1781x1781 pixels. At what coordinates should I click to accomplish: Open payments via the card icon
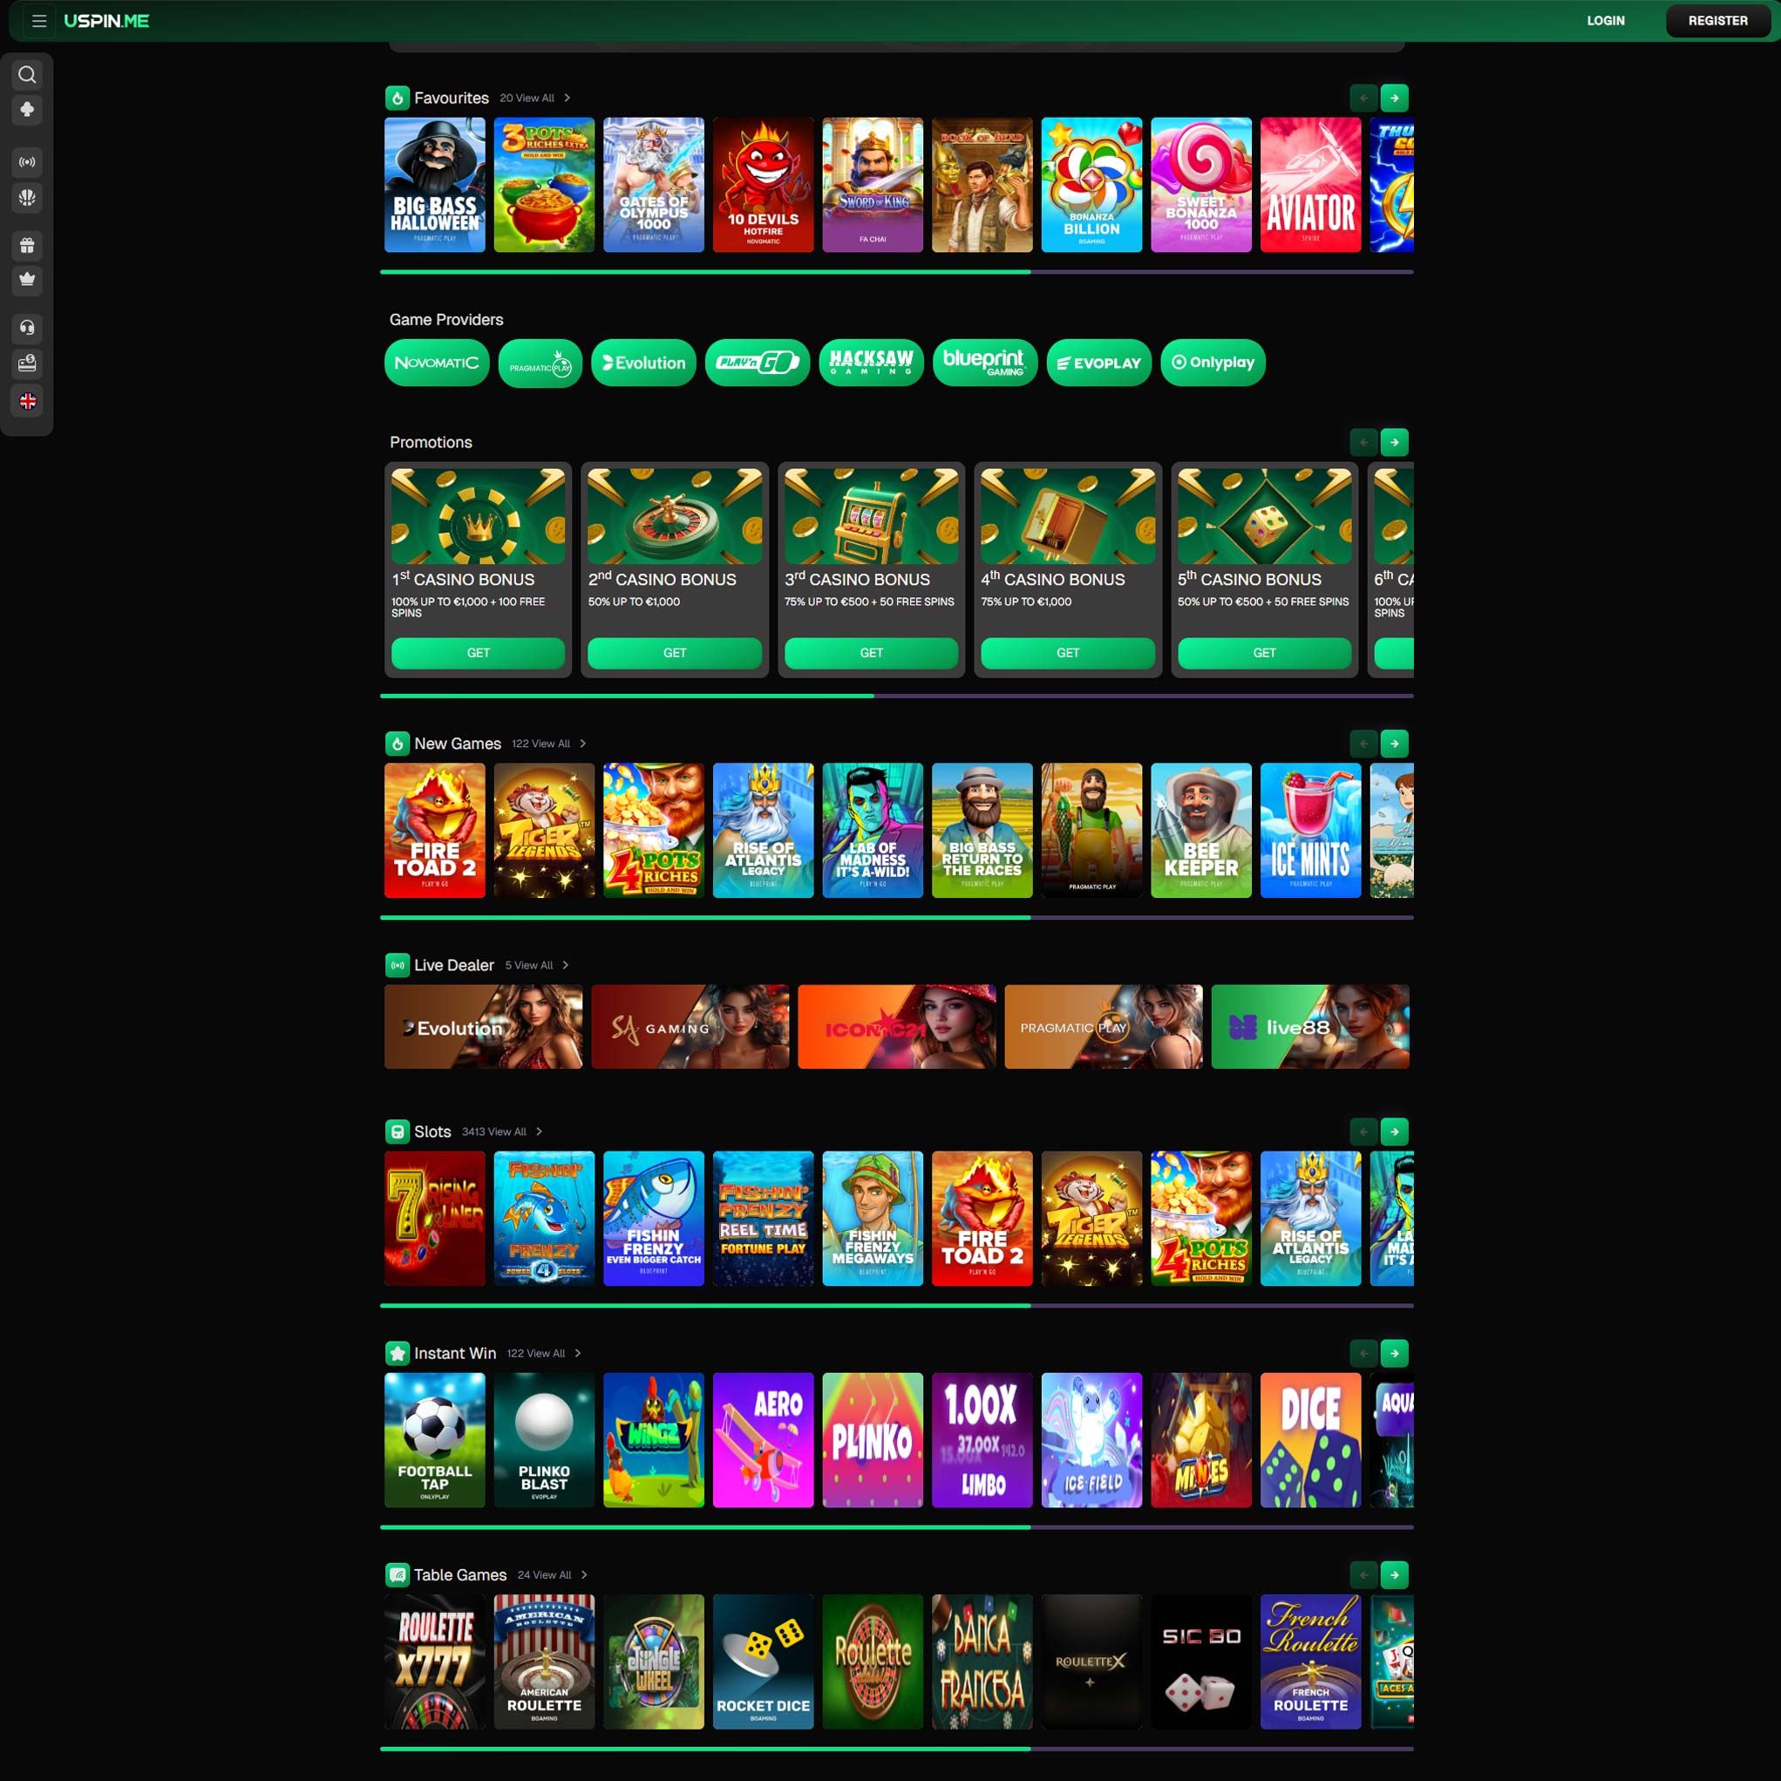(x=27, y=364)
